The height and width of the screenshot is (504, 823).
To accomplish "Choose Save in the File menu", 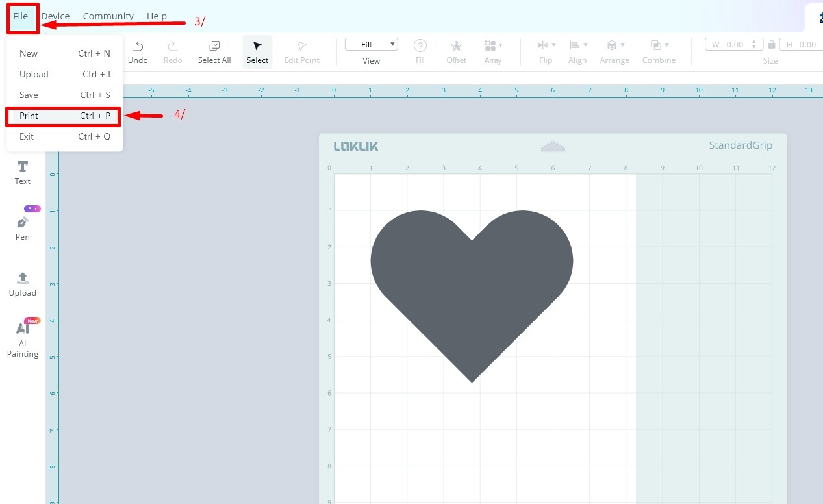I will pos(65,95).
